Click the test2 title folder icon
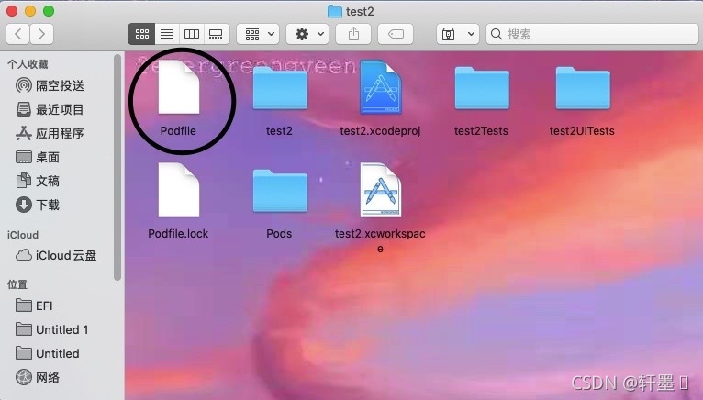 pyautogui.click(x=334, y=11)
